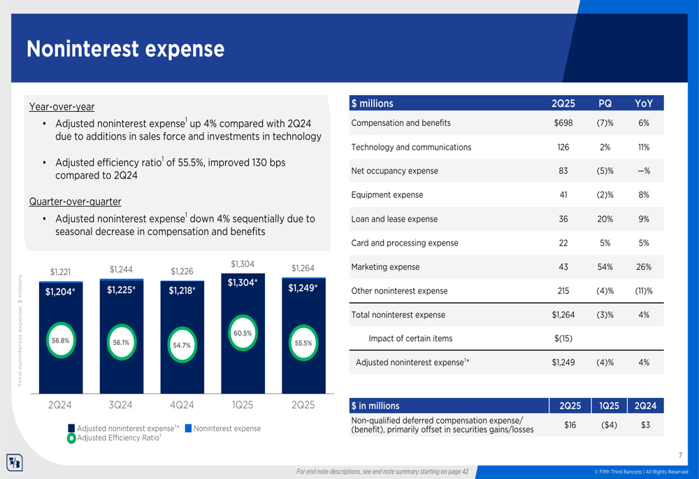
Task: Click the Total noninterest expense $1,264 value
Action: click(x=563, y=315)
